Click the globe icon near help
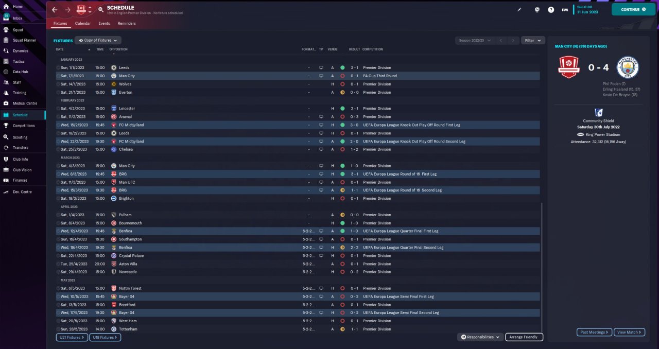Viewport: 659px width, 349px height. 537,9
